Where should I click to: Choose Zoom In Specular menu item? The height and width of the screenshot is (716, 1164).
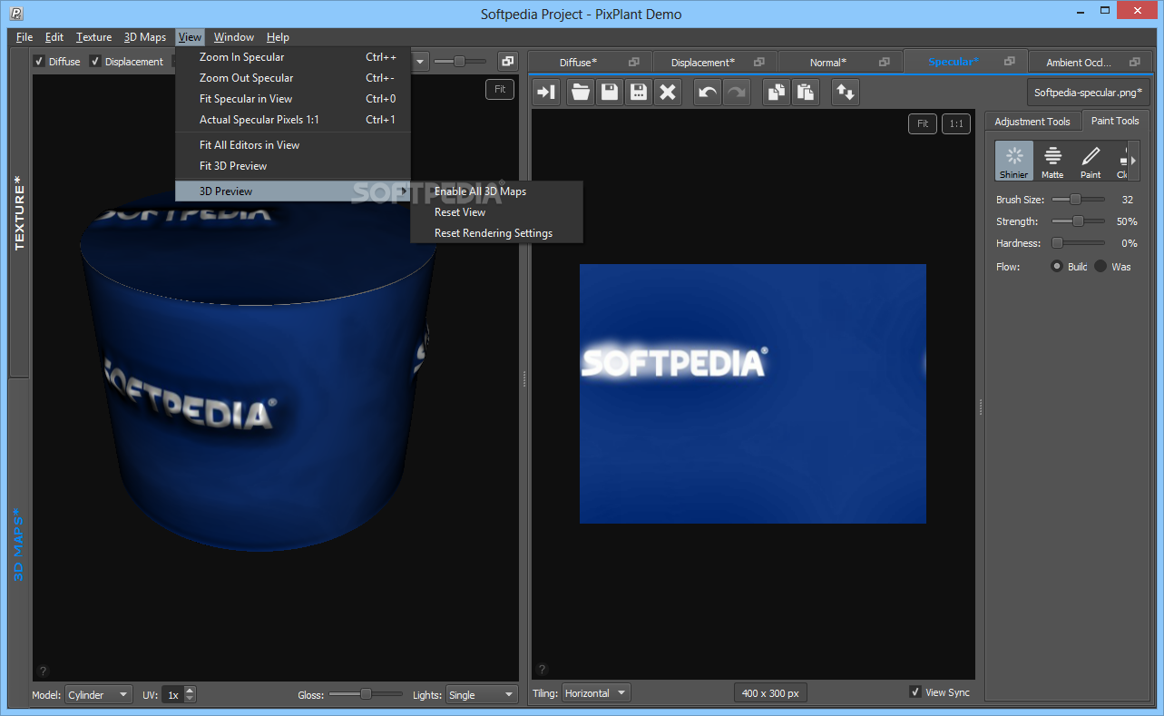(293, 57)
